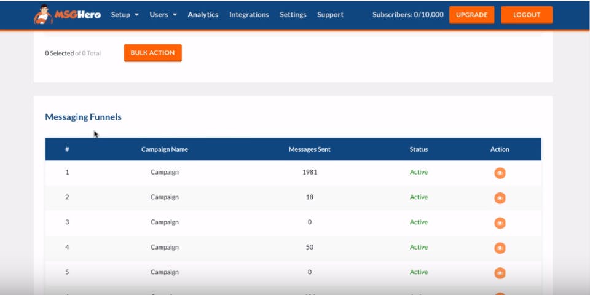Open the Support page
Image resolution: width=590 pixels, height=295 pixels.
pyautogui.click(x=330, y=15)
